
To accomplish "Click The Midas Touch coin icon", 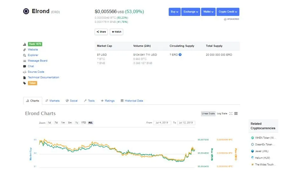I will pyautogui.click(x=253, y=164).
